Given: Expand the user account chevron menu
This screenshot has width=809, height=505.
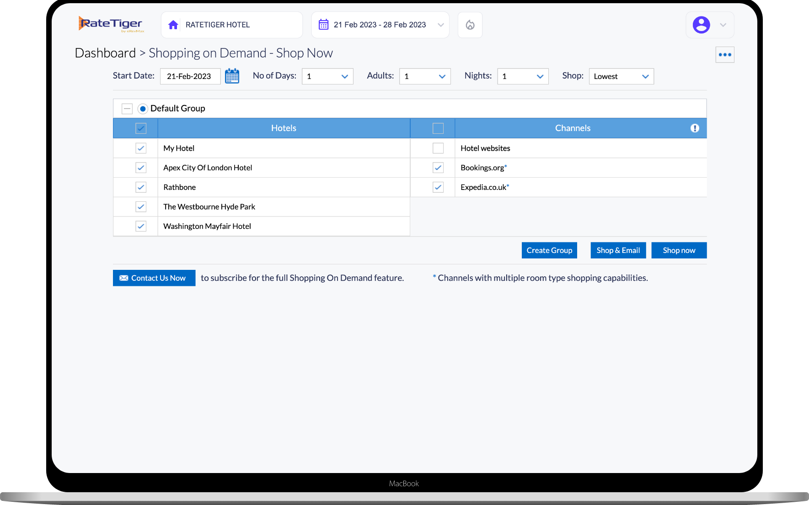Looking at the screenshot, I should [723, 25].
